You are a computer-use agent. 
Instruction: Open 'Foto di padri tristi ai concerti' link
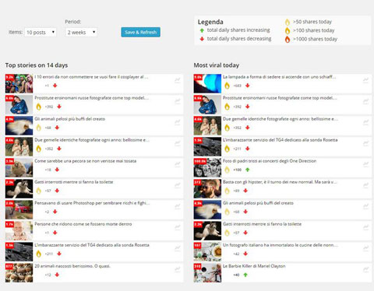[x=270, y=161]
